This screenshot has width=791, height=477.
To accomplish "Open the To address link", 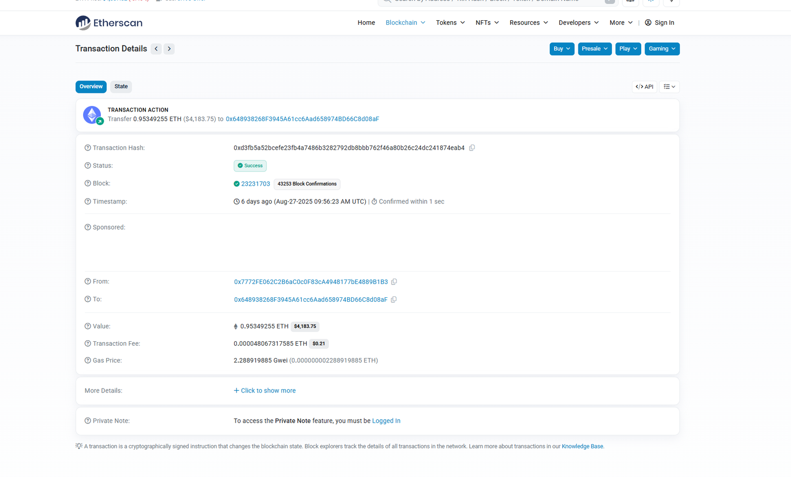I will (311, 300).
